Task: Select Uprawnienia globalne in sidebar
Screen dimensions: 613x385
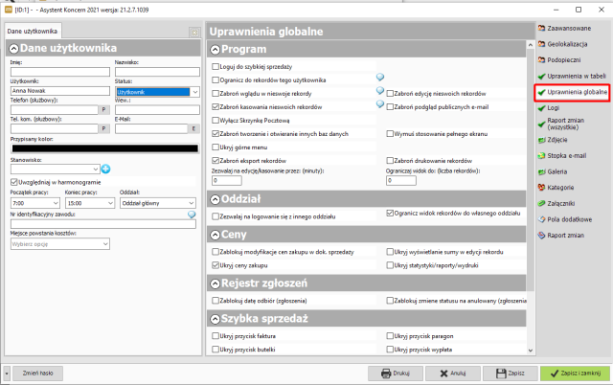Action: (573, 92)
